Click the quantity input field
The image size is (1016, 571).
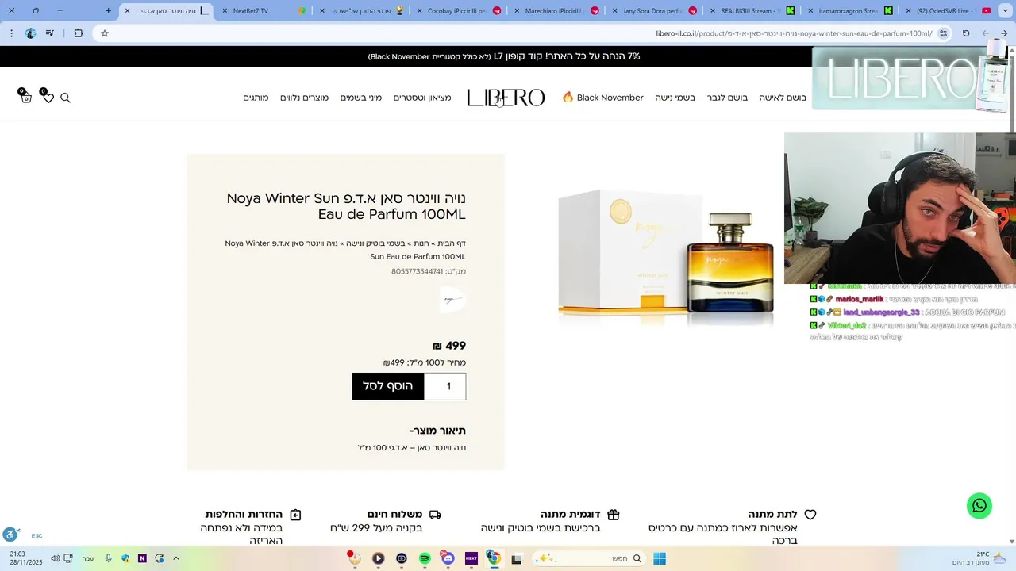pyautogui.click(x=445, y=386)
